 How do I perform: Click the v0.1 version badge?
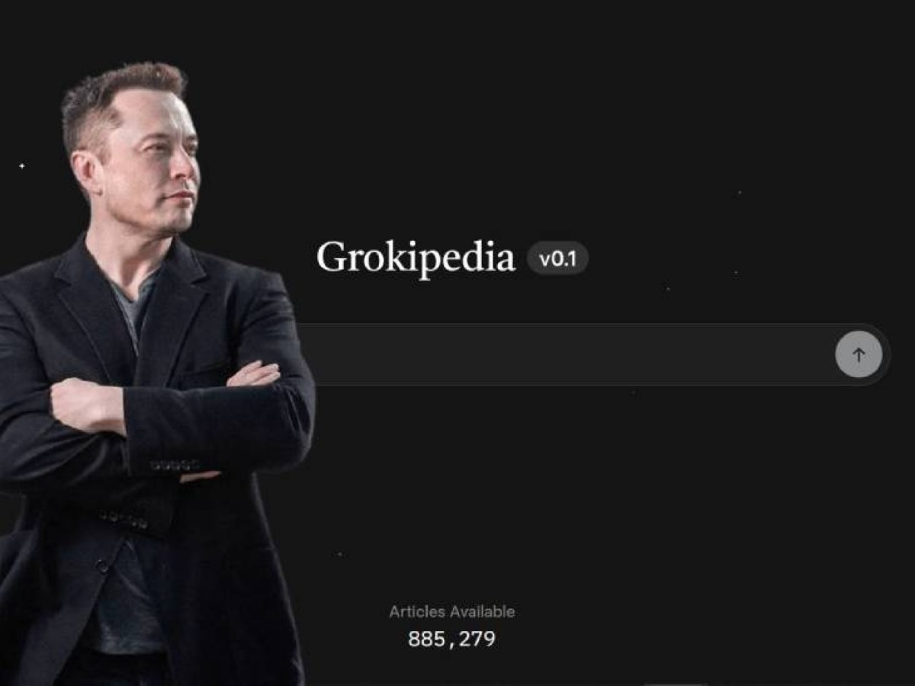pos(557,259)
